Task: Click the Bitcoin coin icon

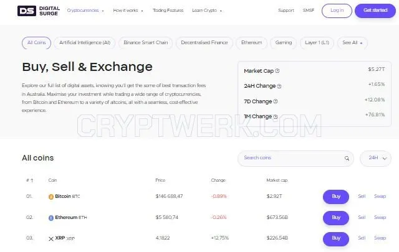Action: (51, 197)
